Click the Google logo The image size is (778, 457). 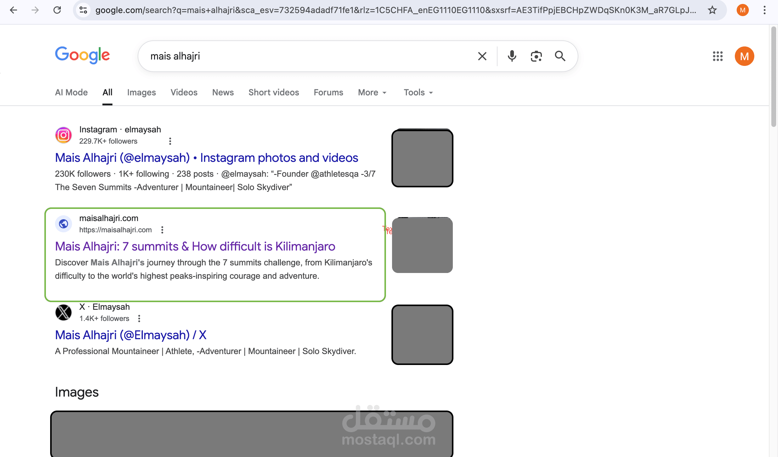pos(82,55)
